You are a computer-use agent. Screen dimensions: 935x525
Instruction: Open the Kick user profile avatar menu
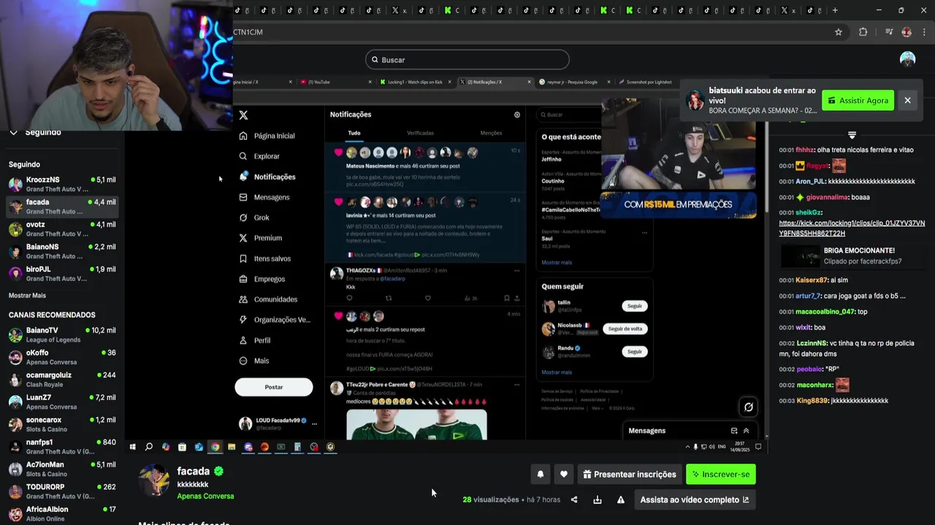tap(907, 60)
